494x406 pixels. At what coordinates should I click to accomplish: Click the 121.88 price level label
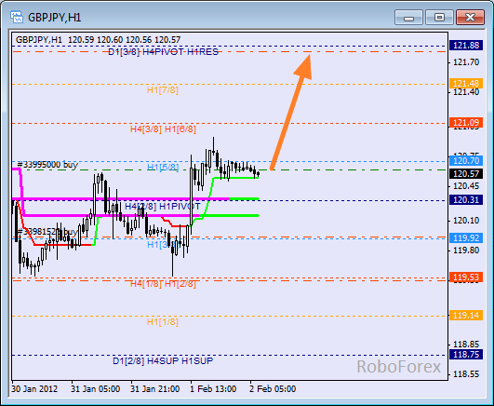coord(466,46)
